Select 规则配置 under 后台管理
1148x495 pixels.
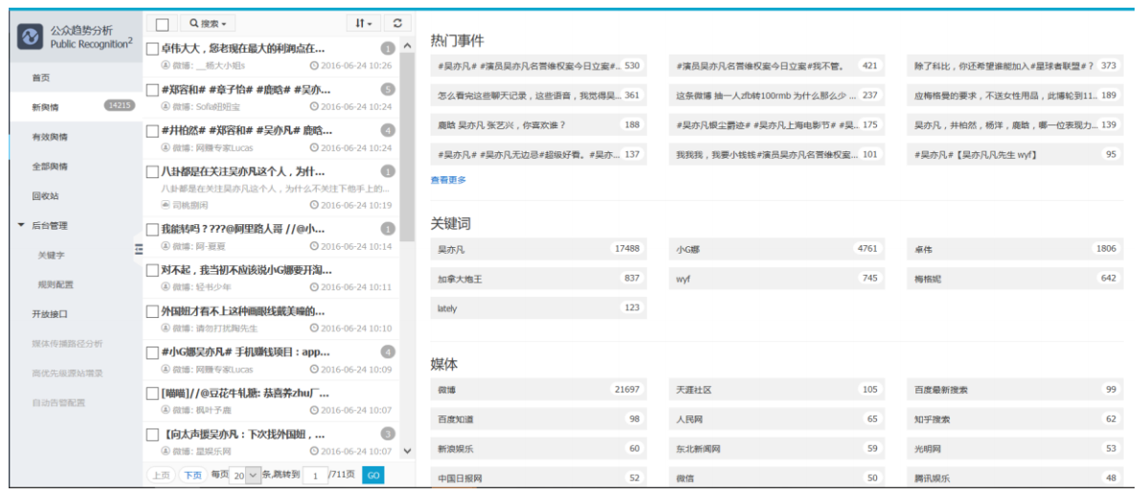point(56,285)
